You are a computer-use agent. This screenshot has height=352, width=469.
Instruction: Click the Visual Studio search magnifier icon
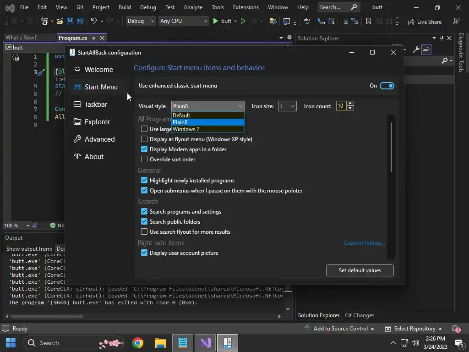[x=354, y=7]
